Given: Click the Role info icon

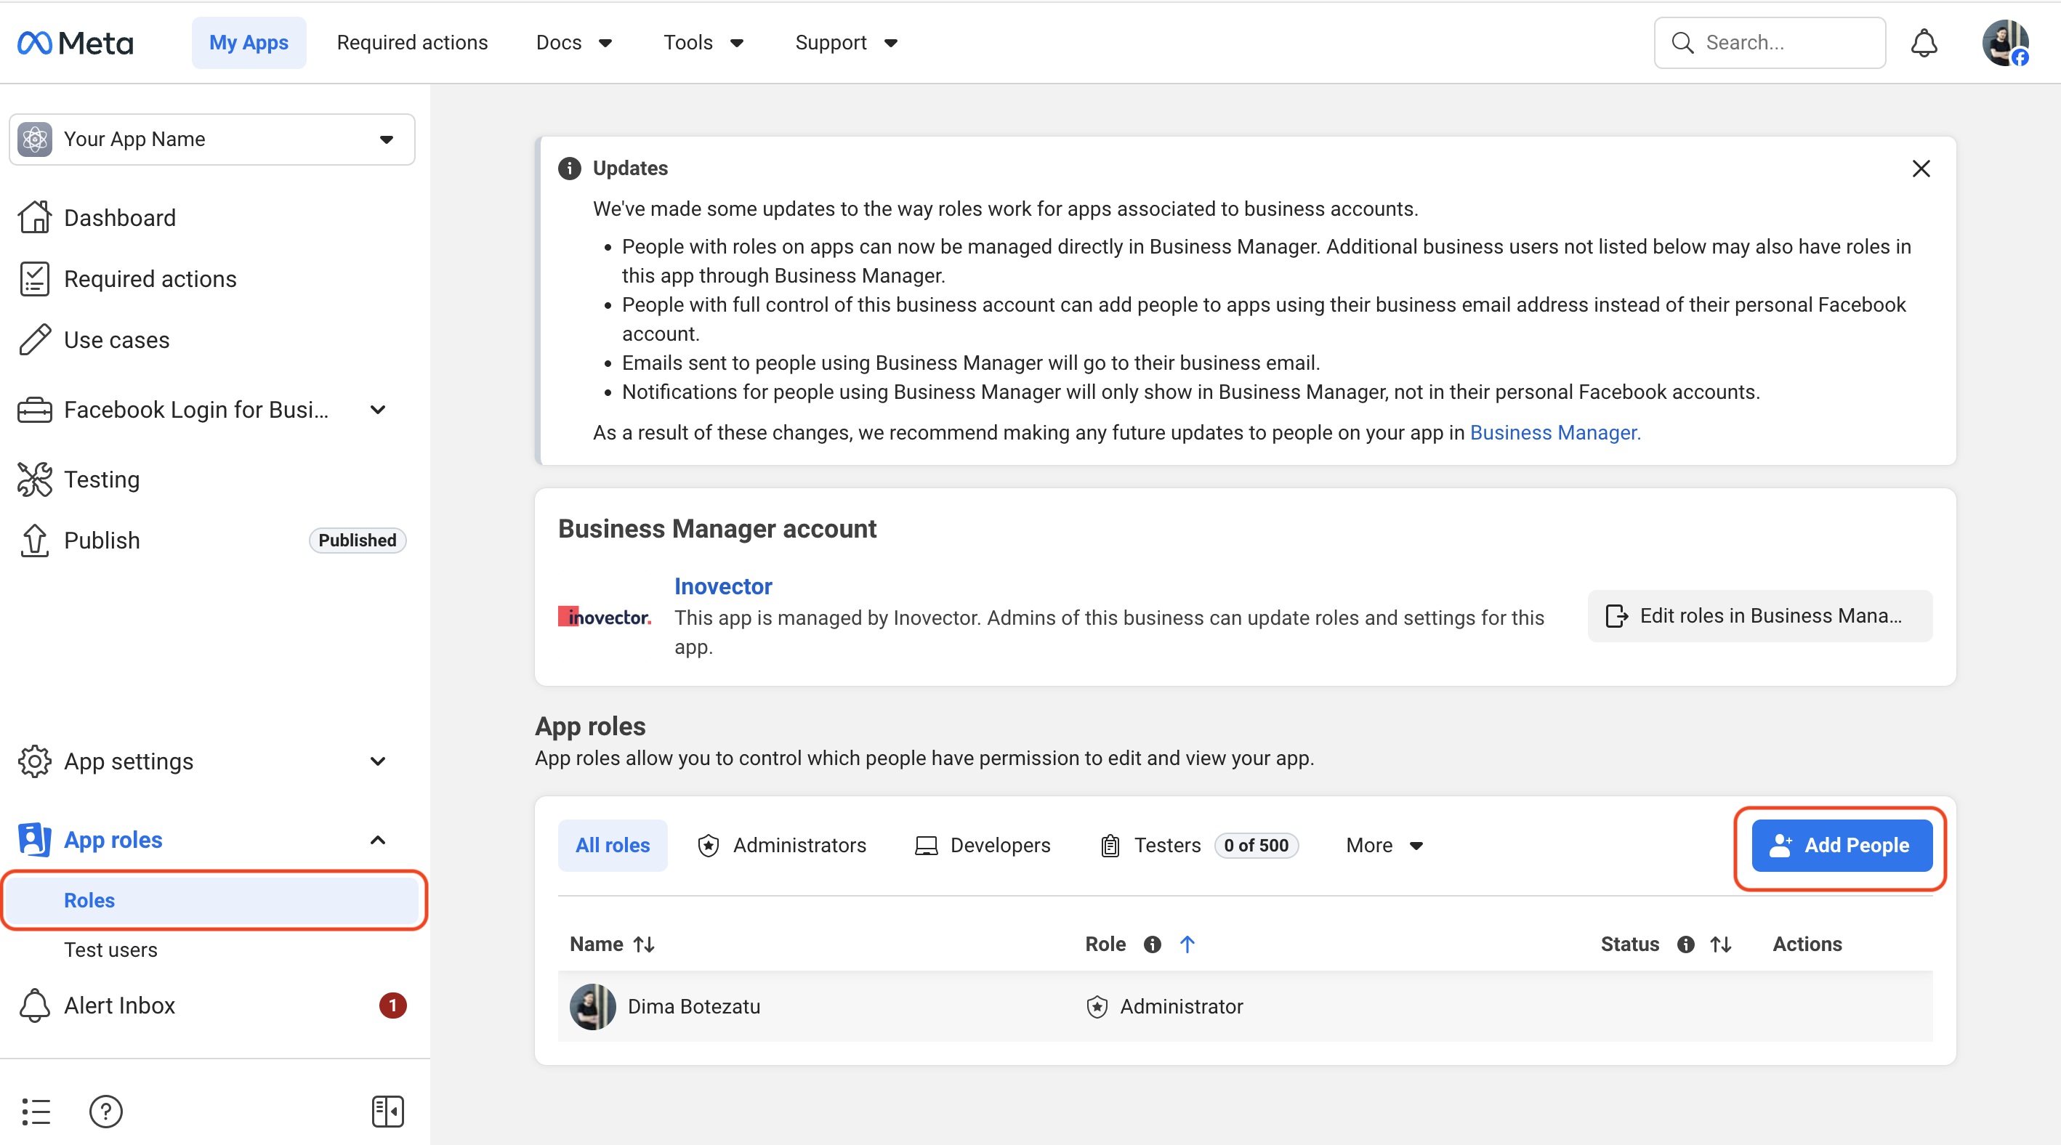Looking at the screenshot, I should 1152,944.
